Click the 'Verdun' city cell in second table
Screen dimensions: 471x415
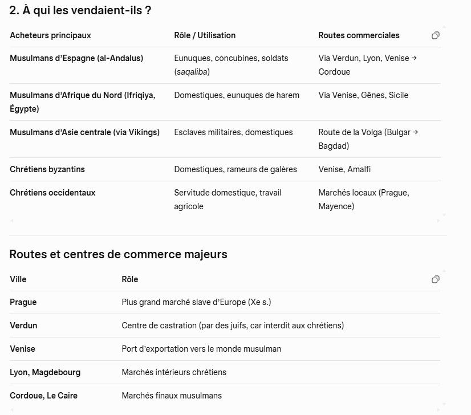point(23,326)
